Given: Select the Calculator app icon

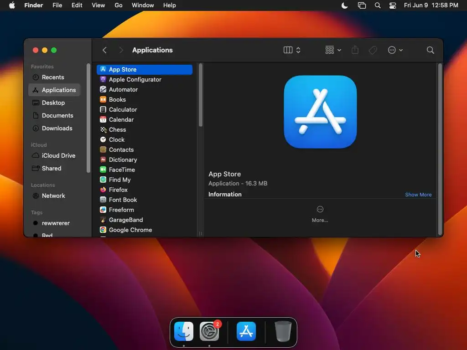Looking at the screenshot, I should 103,109.
